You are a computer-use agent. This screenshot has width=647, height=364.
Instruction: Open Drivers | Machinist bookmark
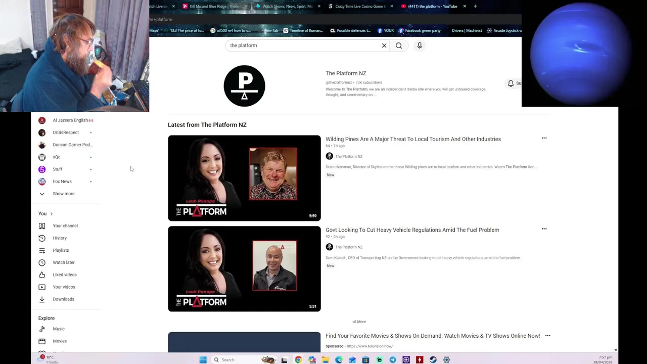(x=467, y=30)
